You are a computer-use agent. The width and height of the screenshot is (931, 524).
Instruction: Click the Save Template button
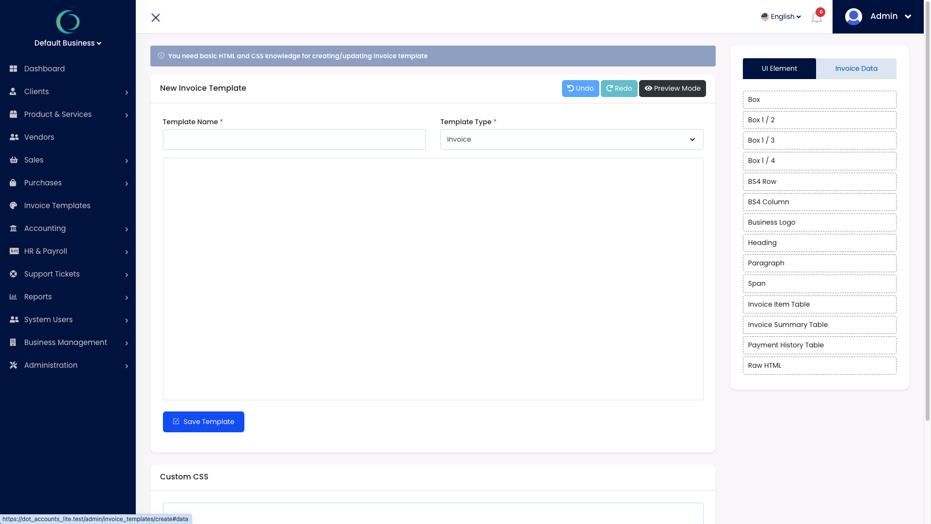pyautogui.click(x=204, y=422)
